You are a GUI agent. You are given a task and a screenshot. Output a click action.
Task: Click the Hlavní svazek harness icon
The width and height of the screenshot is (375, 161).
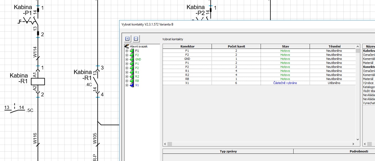(x=127, y=46)
